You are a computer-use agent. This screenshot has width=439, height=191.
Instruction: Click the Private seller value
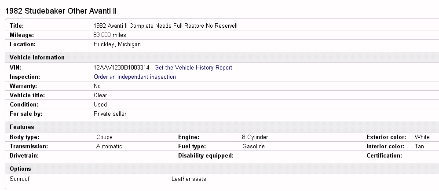tap(110, 114)
